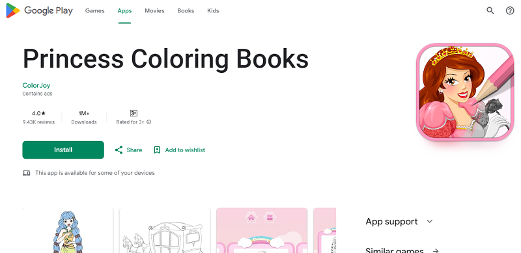Click the 3+ content rating badge

[x=134, y=113]
